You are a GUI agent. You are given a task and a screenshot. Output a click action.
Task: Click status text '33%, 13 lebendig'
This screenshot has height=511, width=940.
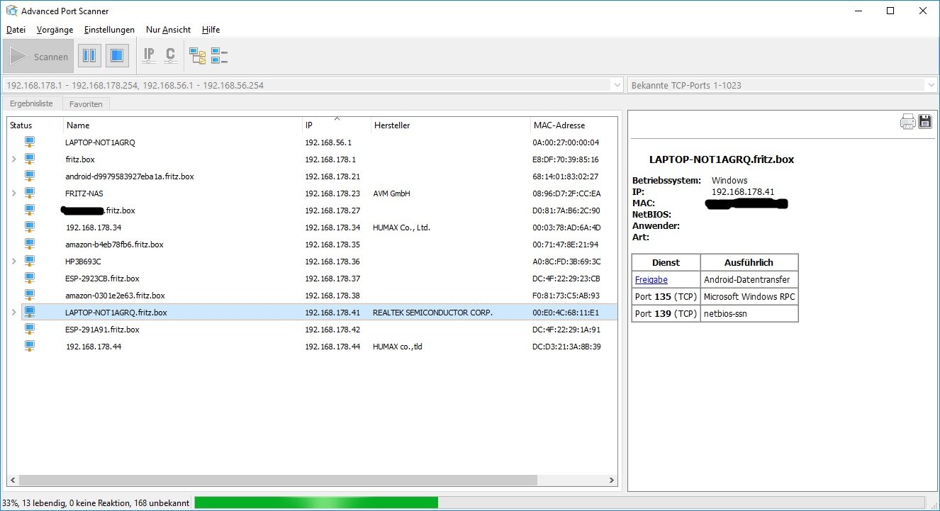33,503
